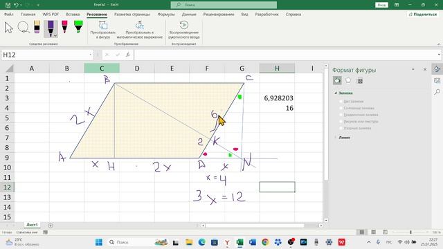The image size is (443, 249).
Task: Choose the pink pen tool
Action: pyautogui.click(x=64, y=27)
